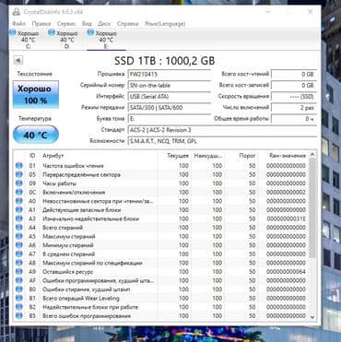Open the Язык(Language) menu

165,24
